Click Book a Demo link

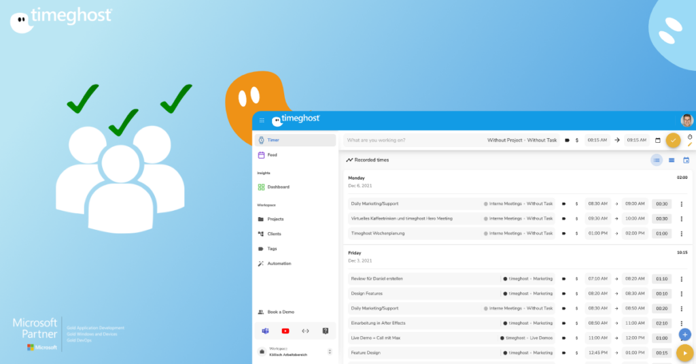[280, 312]
